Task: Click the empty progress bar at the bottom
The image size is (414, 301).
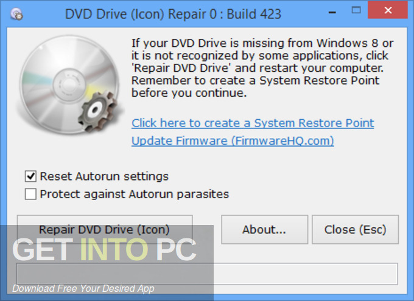Action: pyautogui.click(x=304, y=274)
